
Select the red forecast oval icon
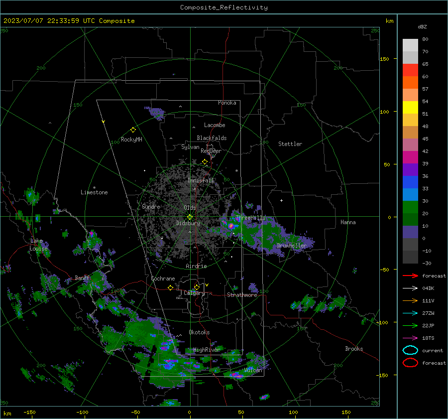(410, 363)
